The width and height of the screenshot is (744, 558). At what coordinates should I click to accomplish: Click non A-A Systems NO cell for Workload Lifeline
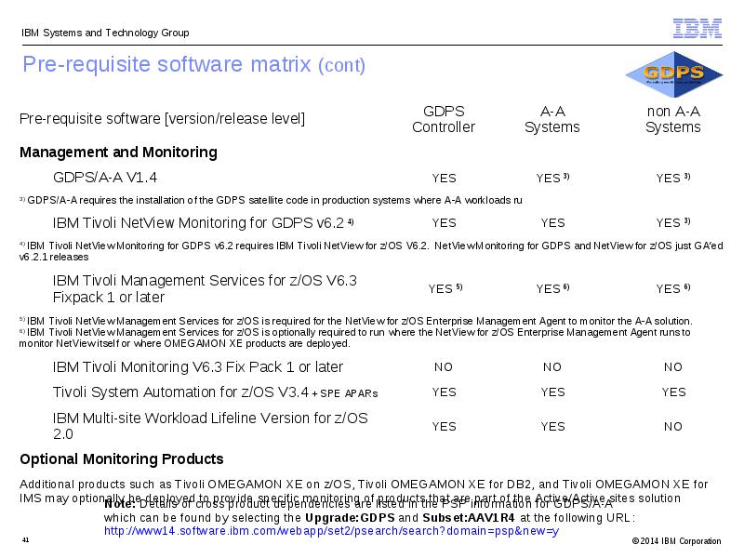pyautogui.click(x=672, y=427)
